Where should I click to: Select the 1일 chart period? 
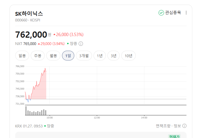click(x=68, y=56)
